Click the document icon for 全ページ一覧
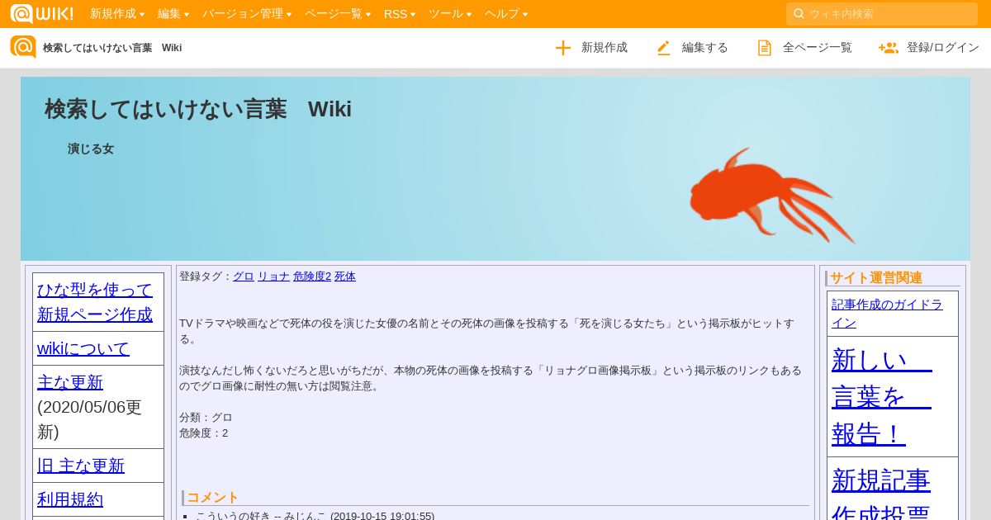This screenshot has width=991, height=520. (x=765, y=48)
